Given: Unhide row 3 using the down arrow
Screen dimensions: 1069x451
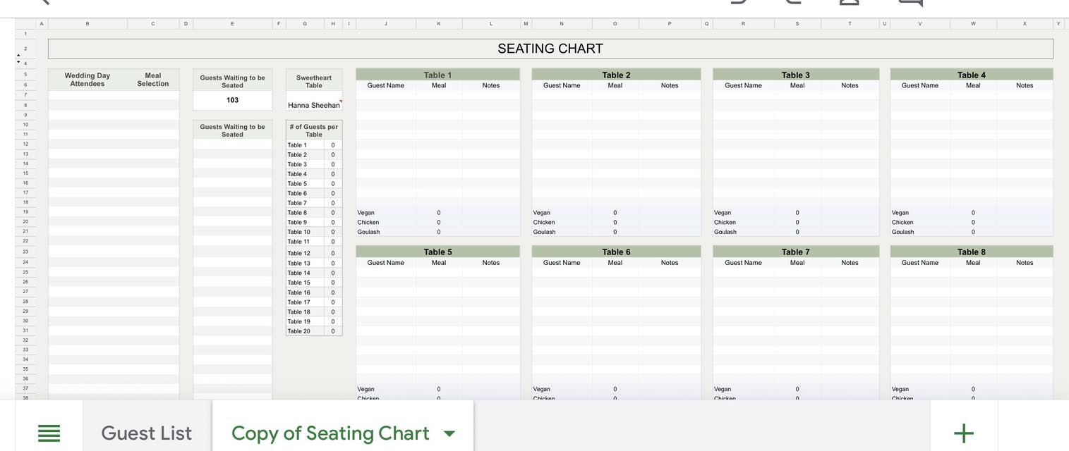Looking at the screenshot, I should [x=19, y=63].
